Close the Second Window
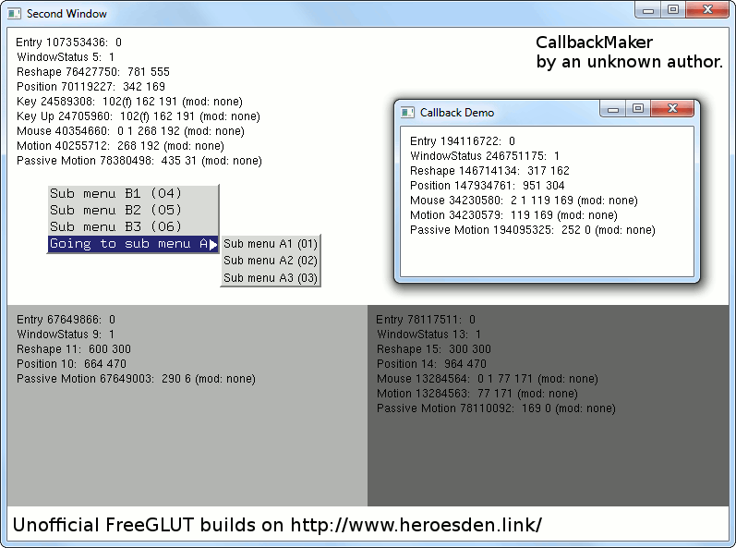 (x=707, y=10)
